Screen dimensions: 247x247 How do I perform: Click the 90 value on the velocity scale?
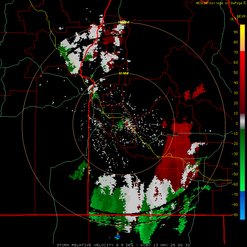(236, 32)
